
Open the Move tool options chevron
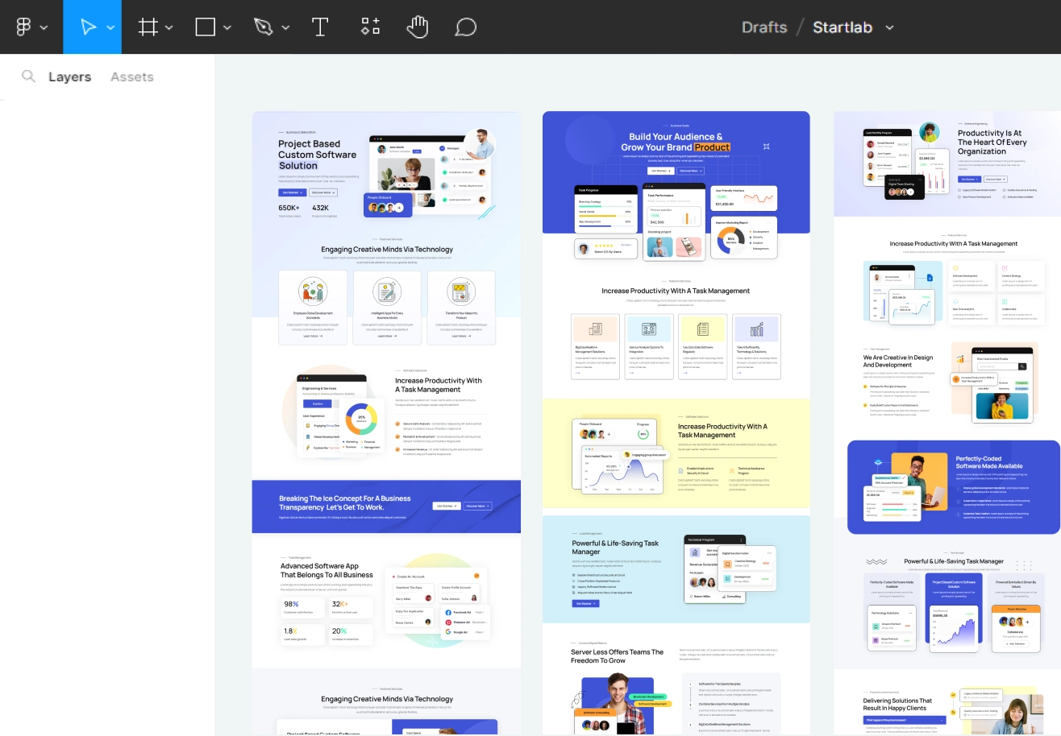110,28
